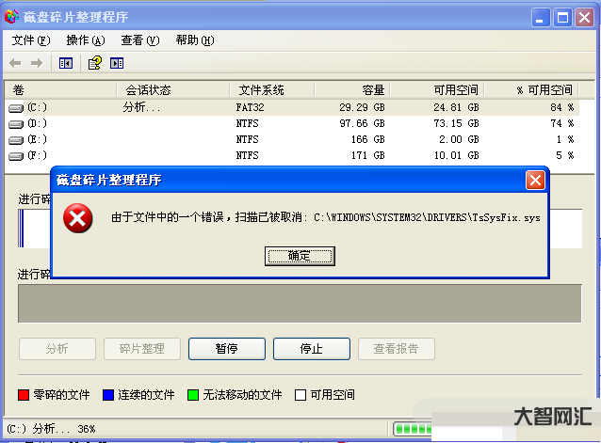Click the forward arrow in toolbar
The image size is (601, 443).
tap(37, 63)
